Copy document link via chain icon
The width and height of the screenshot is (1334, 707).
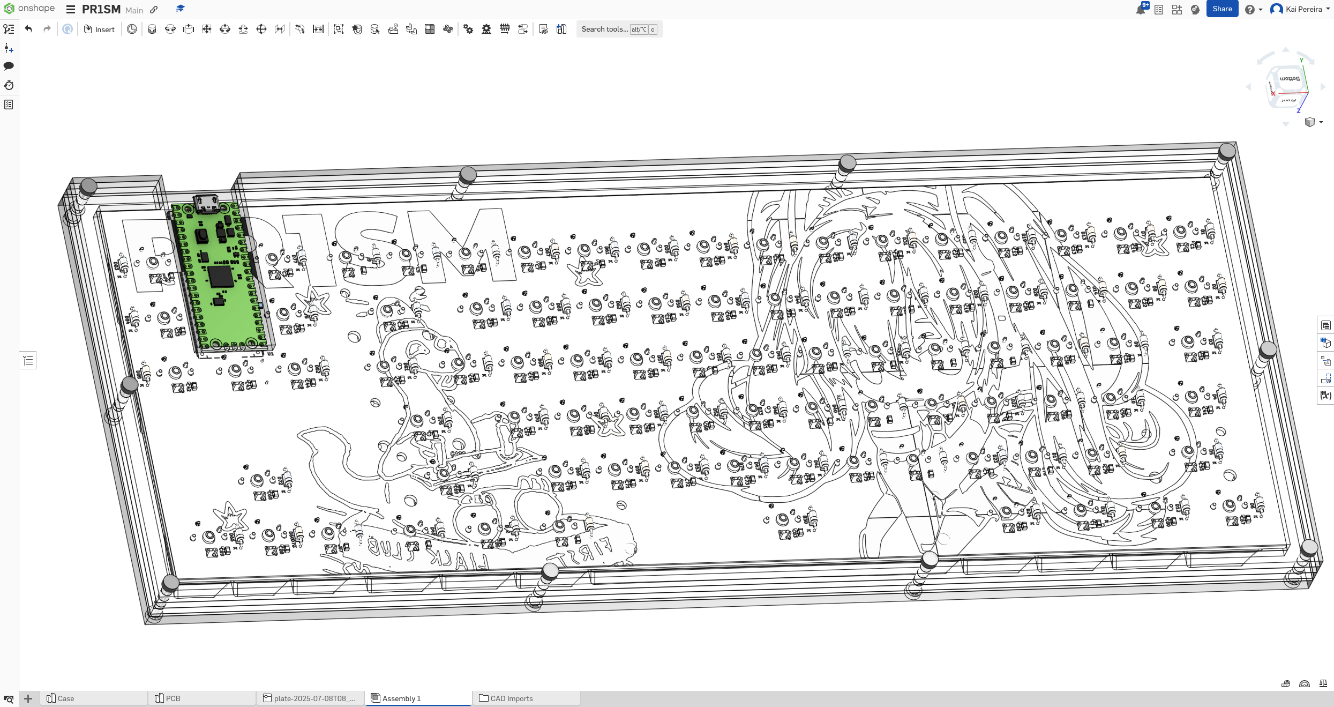pos(154,10)
